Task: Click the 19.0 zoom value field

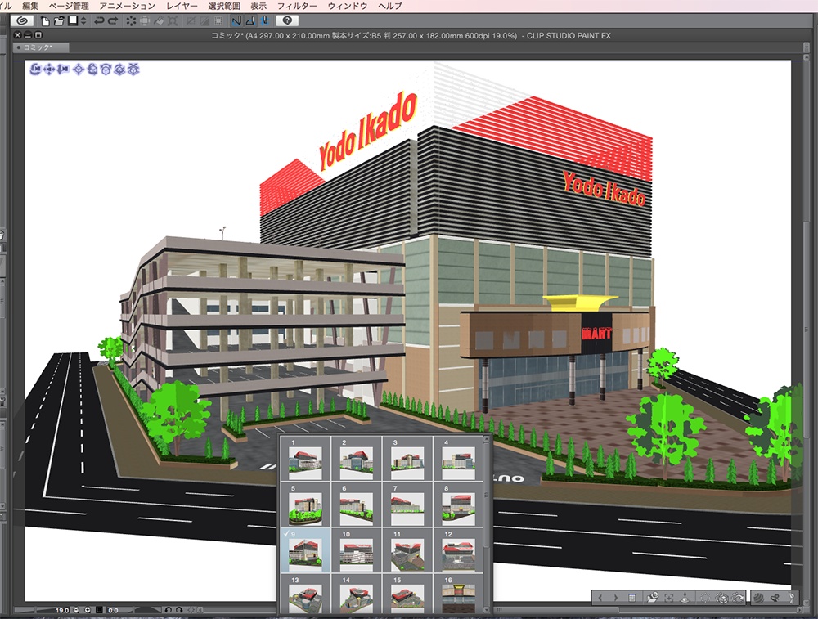Action: [x=61, y=610]
